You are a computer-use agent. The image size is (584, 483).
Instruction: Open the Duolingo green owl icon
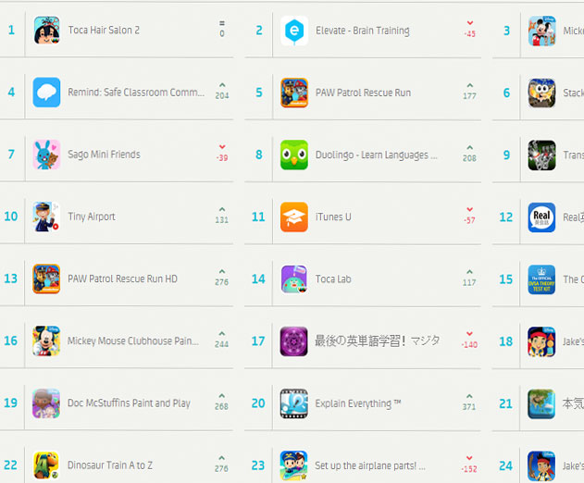pyautogui.click(x=294, y=155)
